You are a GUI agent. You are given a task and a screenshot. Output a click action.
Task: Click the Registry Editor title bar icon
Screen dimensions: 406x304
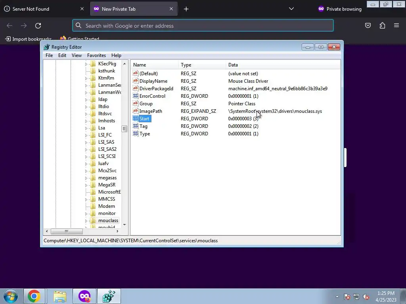[x=47, y=47]
